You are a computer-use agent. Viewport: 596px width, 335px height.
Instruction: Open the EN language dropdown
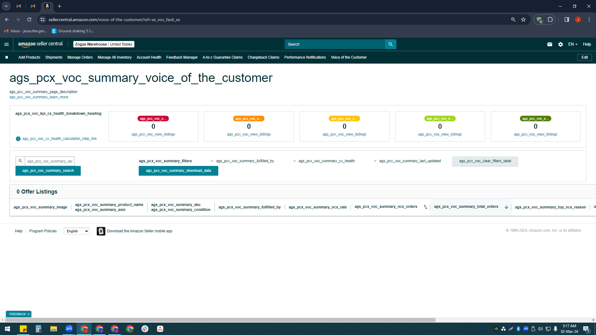pyautogui.click(x=573, y=44)
